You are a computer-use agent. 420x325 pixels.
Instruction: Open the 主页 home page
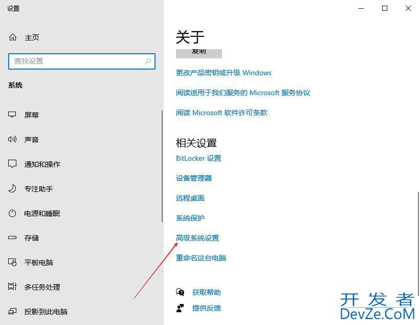coord(32,37)
